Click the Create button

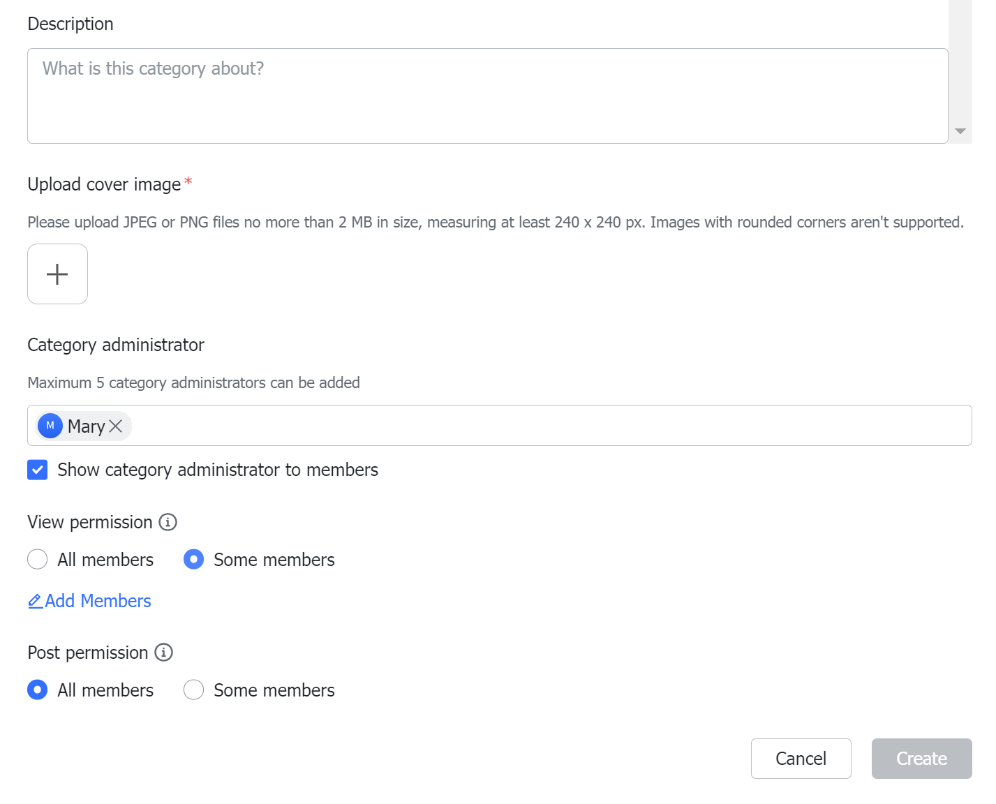921,759
